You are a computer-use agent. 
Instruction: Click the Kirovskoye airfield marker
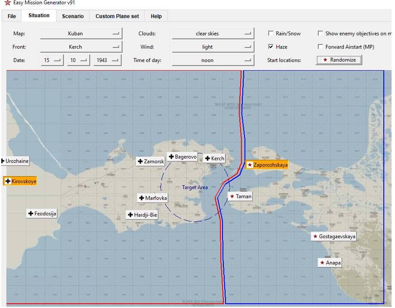pyautogui.click(x=20, y=181)
